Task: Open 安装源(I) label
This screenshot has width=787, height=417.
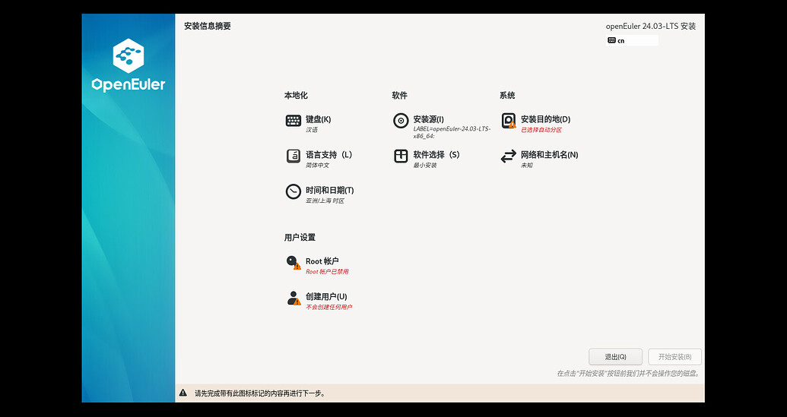Action: pos(428,119)
